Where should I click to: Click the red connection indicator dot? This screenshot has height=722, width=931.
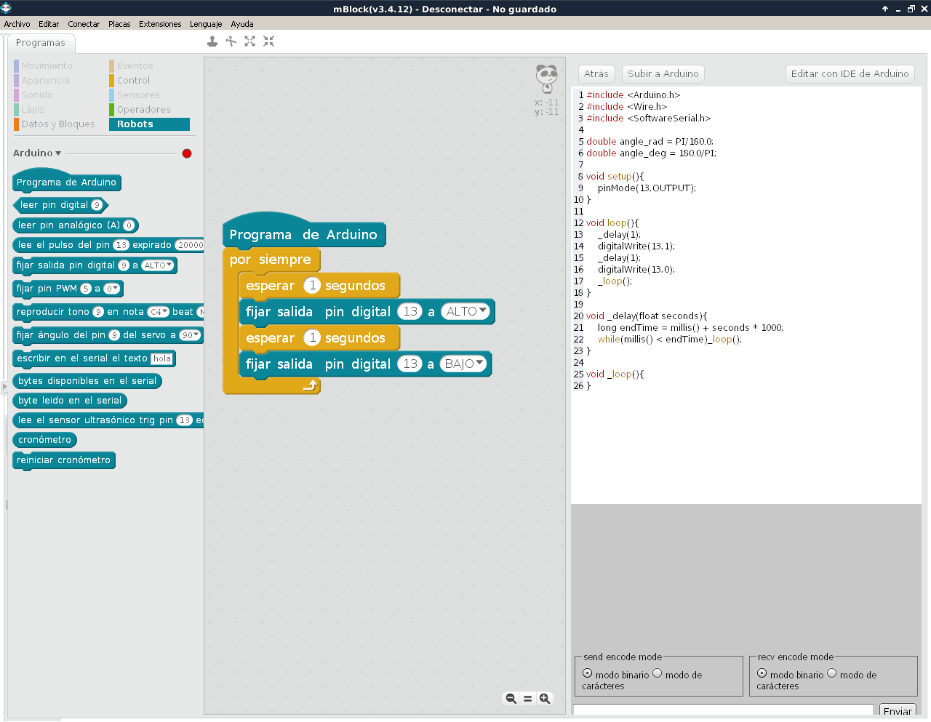[x=186, y=153]
